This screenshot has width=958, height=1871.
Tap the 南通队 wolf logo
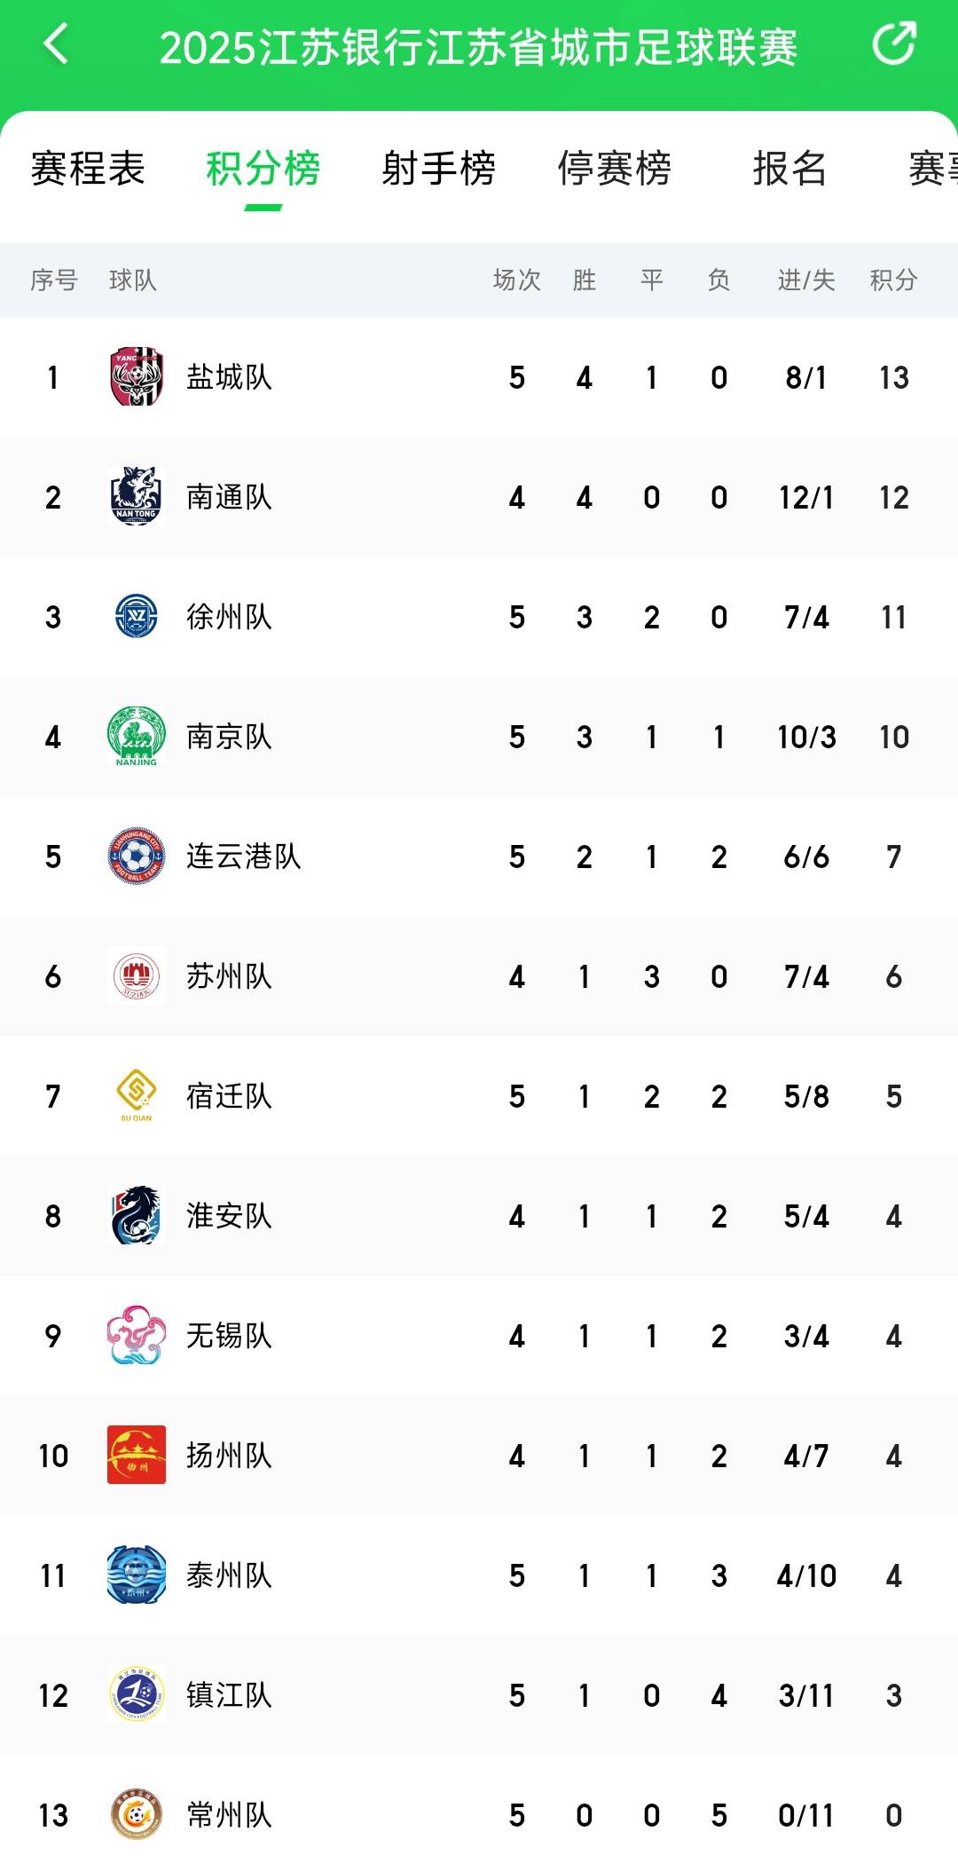click(x=137, y=497)
